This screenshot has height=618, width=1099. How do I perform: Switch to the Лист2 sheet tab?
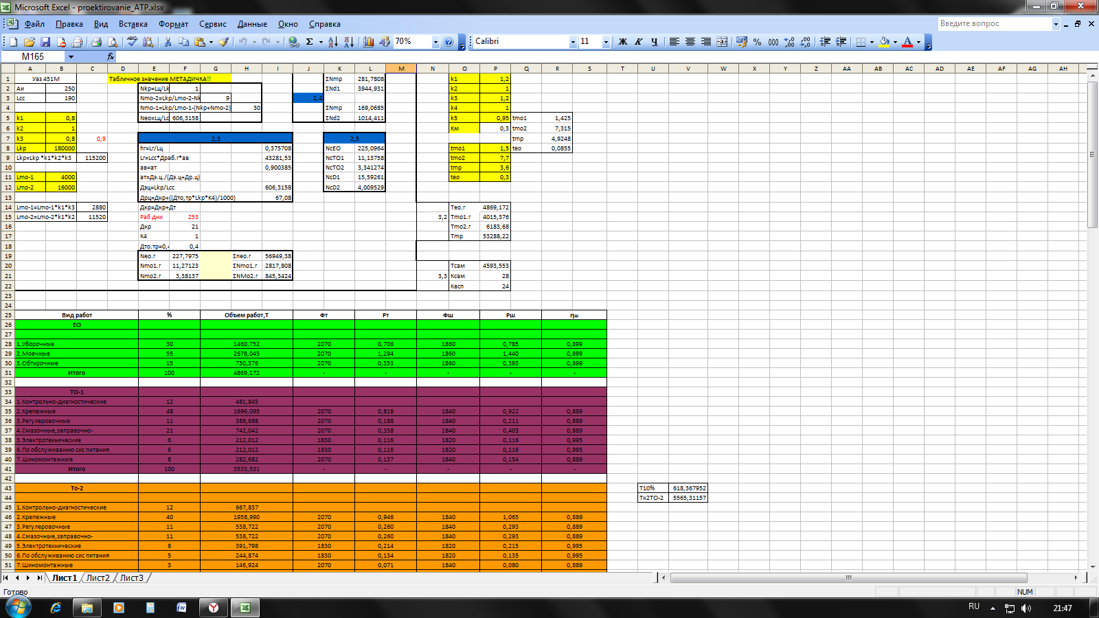[98, 578]
